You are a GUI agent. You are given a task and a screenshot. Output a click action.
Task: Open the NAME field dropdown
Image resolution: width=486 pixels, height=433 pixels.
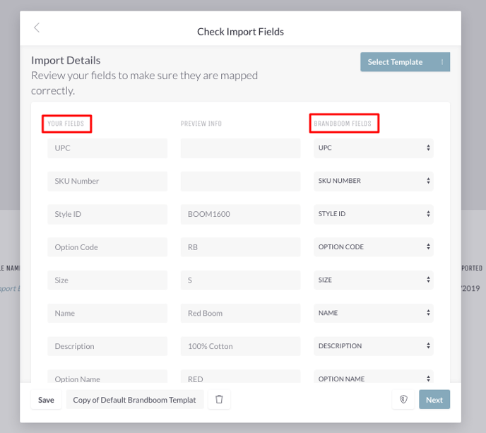point(373,313)
